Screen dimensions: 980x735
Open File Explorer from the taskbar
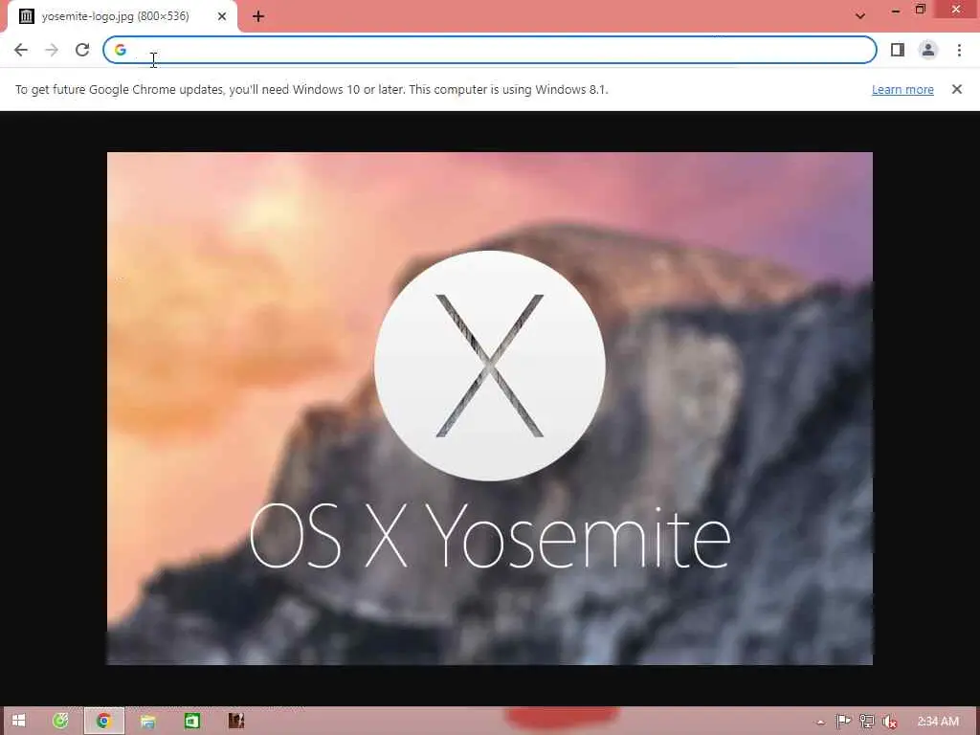[x=148, y=722]
